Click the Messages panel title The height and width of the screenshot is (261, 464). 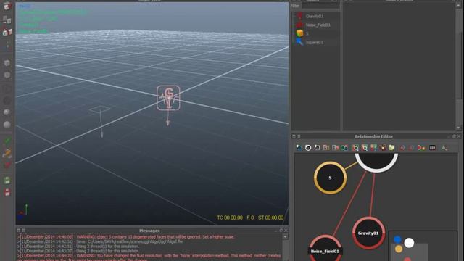pos(149,231)
